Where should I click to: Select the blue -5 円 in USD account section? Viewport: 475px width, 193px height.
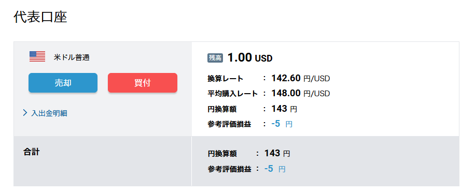click(282, 124)
